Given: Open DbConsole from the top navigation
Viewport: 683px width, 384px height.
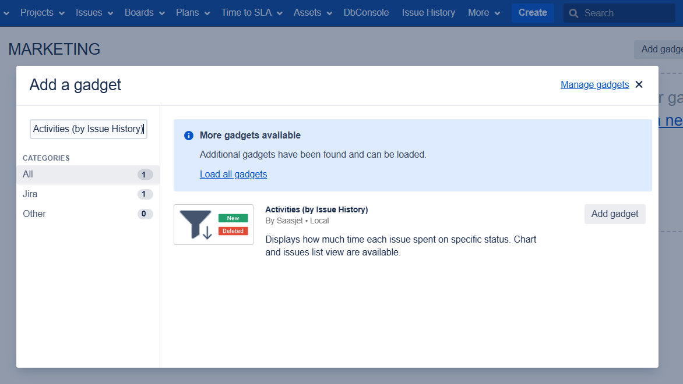Looking at the screenshot, I should [x=366, y=13].
